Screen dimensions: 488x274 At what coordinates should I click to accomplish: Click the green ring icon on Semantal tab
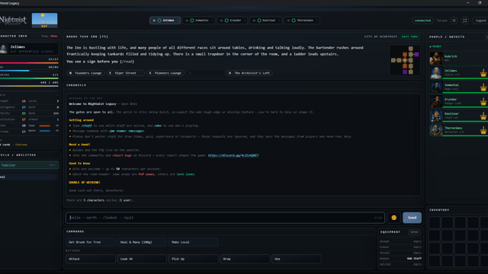(x=192, y=21)
